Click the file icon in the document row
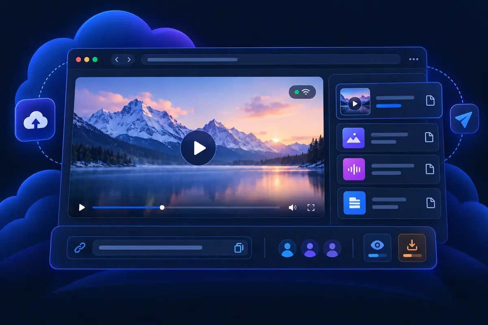The image size is (488, 325). click(x=430, y=203)
